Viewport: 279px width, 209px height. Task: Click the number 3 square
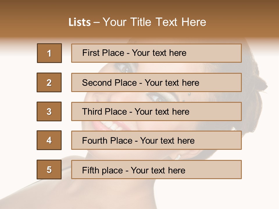(49, 111)
